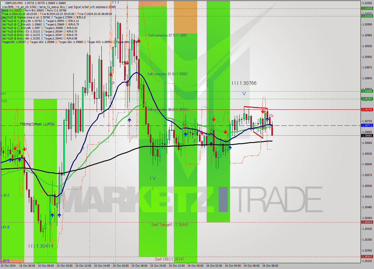Viewport: 374px width, 269px height.
Task: Click the 'Sell 100 | 1.30347' label
Action: click(169, 259)
